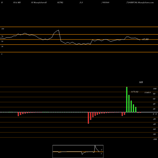Viewport: 158px width, 158px height.
Task: Click the MR axis label -40
Action: coord(154,124)
